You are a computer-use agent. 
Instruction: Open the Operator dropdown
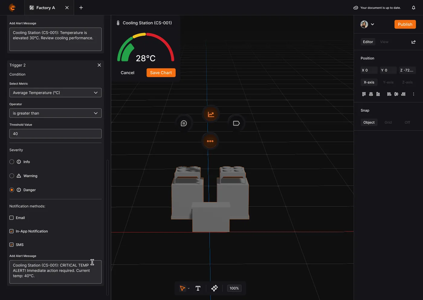point(55,113)
